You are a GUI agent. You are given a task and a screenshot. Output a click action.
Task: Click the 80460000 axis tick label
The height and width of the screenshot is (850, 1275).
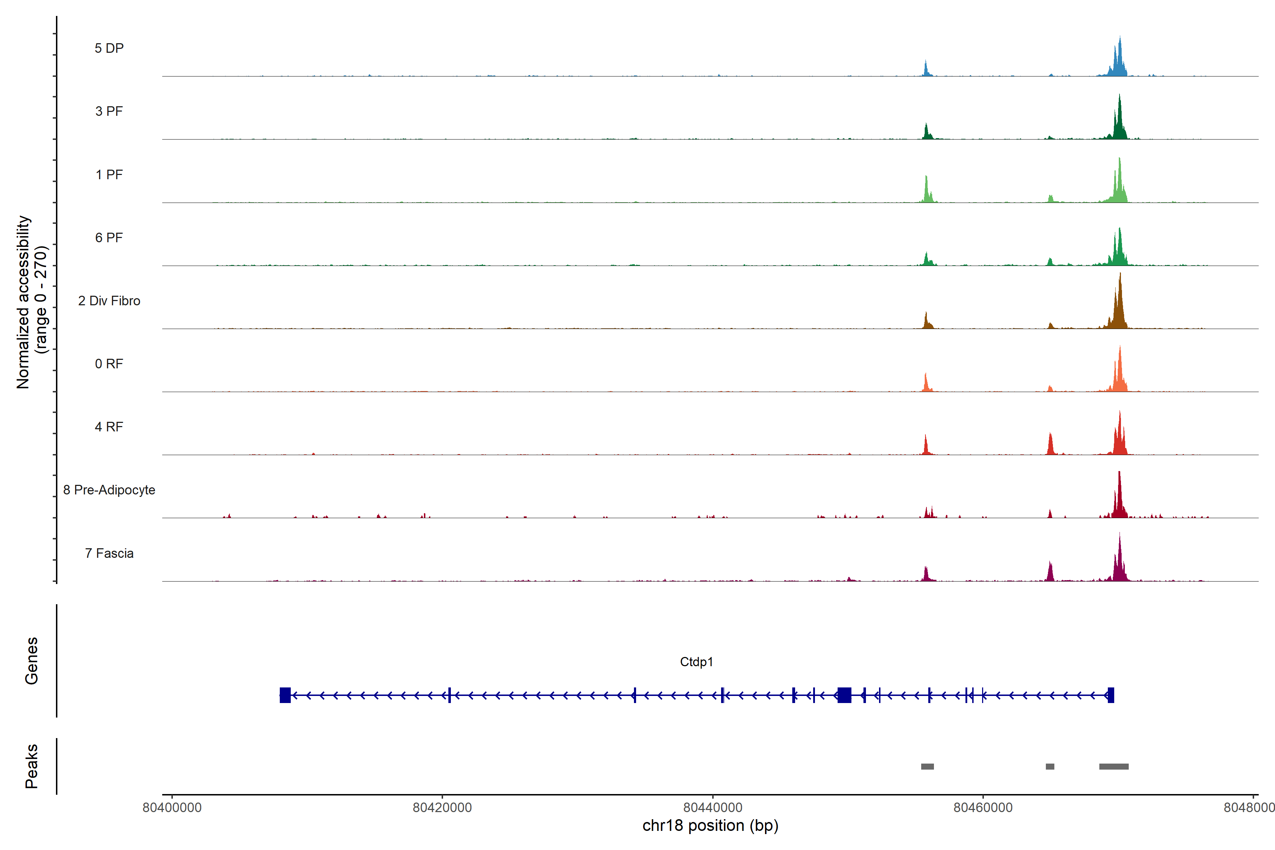click(x=983, y=808)
